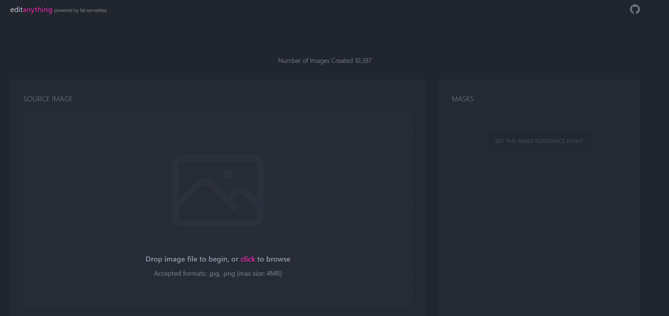Click the pink 'click' link to browse
The height and width of the screenshot is (316, 669).
tap(248, 259)
